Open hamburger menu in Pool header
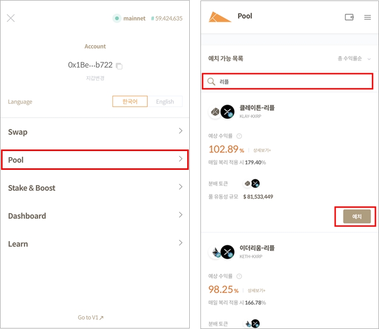The width and height of the screenshot is (379, 329). coord(367,17)
